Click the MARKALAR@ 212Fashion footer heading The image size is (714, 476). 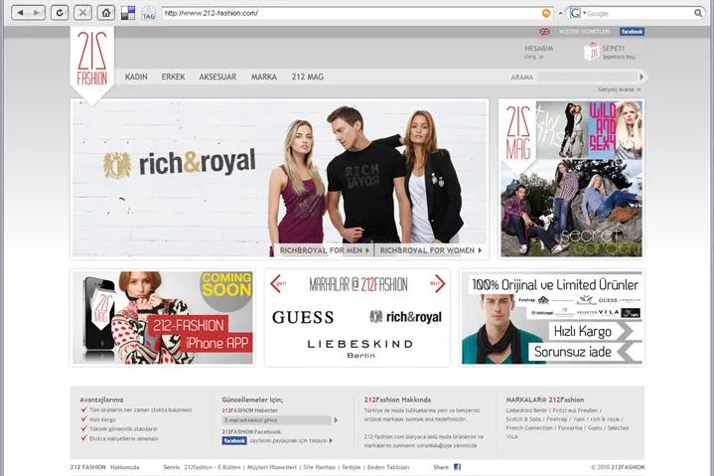pos(545,399)
